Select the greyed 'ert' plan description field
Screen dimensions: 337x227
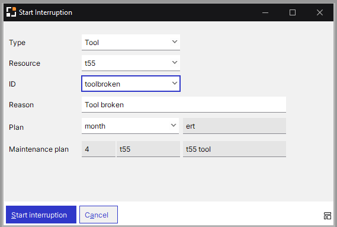click(235, 126)
